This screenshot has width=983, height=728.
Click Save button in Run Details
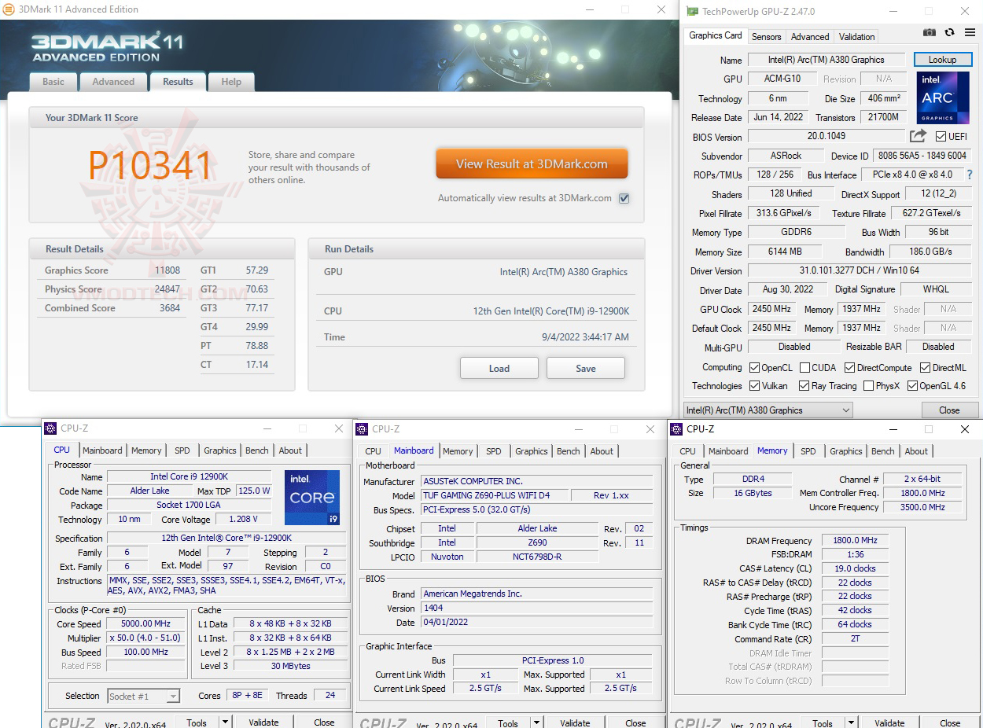[x=586, y=368]
